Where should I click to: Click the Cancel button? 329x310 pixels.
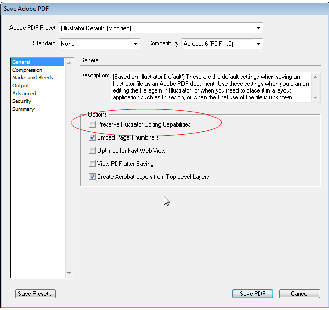(x=299, y=294)
